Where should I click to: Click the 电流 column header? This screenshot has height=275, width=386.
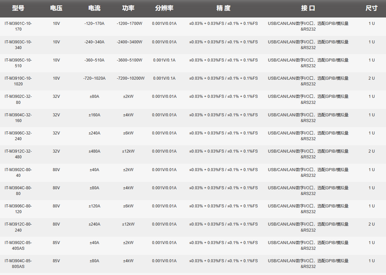pos(94,8)
